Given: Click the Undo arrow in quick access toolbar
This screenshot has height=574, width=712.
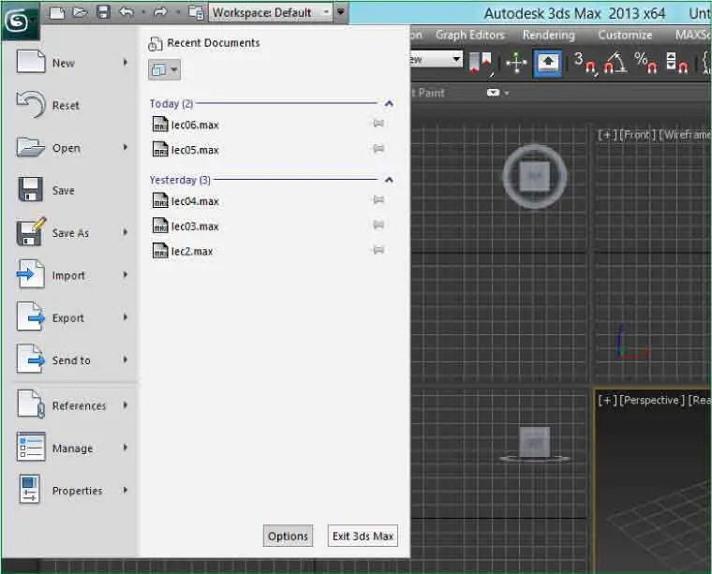Looking at the screenshot, I should 126,12.
